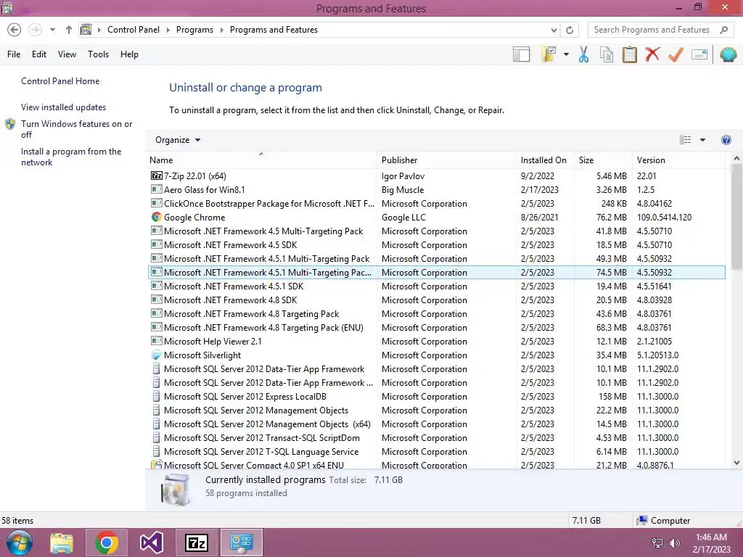The height and width of the screenshot is (557, 743).
Task: Click the network tray icon
Action: (x=657, y=543)
